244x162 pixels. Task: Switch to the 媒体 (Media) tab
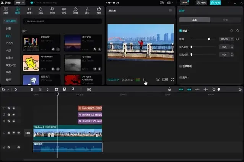(x=6, y=10)
